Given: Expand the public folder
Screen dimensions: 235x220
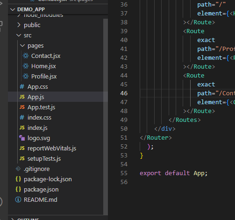Looking at the screenshot, I should tap(19, 25).
